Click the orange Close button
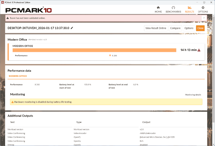 tap(200, 28)
